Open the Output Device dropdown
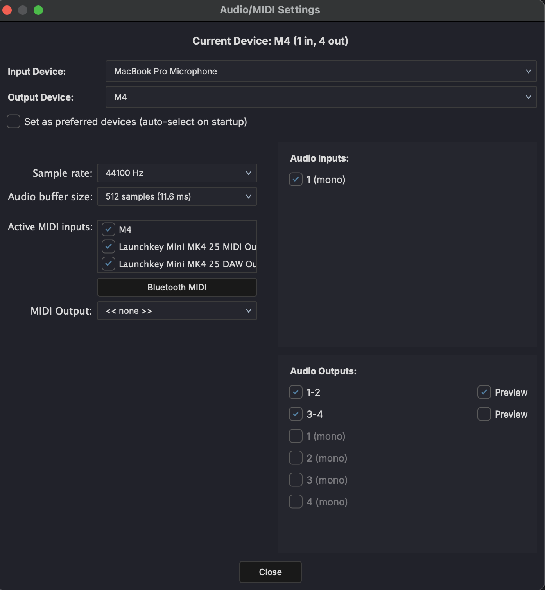The height and width of the screenshot is (590, 545). pos(321,97)
